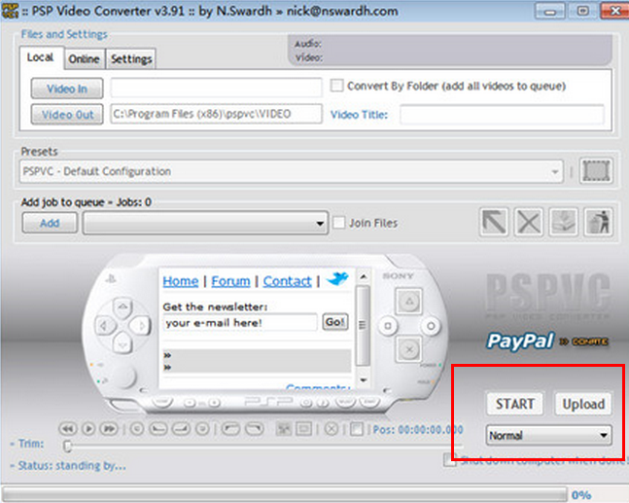Click the jump-to-trim-start rounded icon
629x503 pixels.
230,429
